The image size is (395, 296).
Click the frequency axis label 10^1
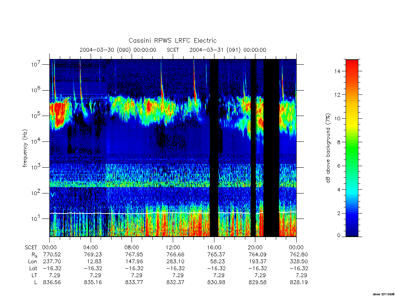click(35, 219)
